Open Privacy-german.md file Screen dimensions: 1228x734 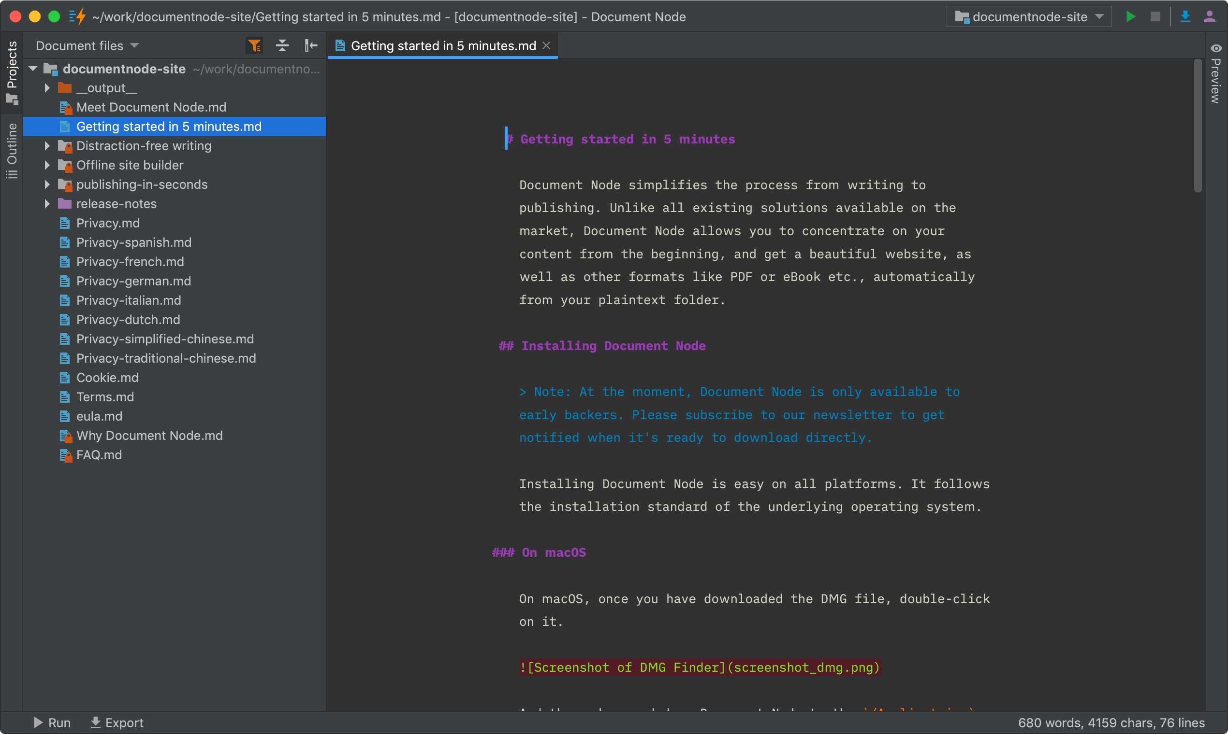coord(175,281)
